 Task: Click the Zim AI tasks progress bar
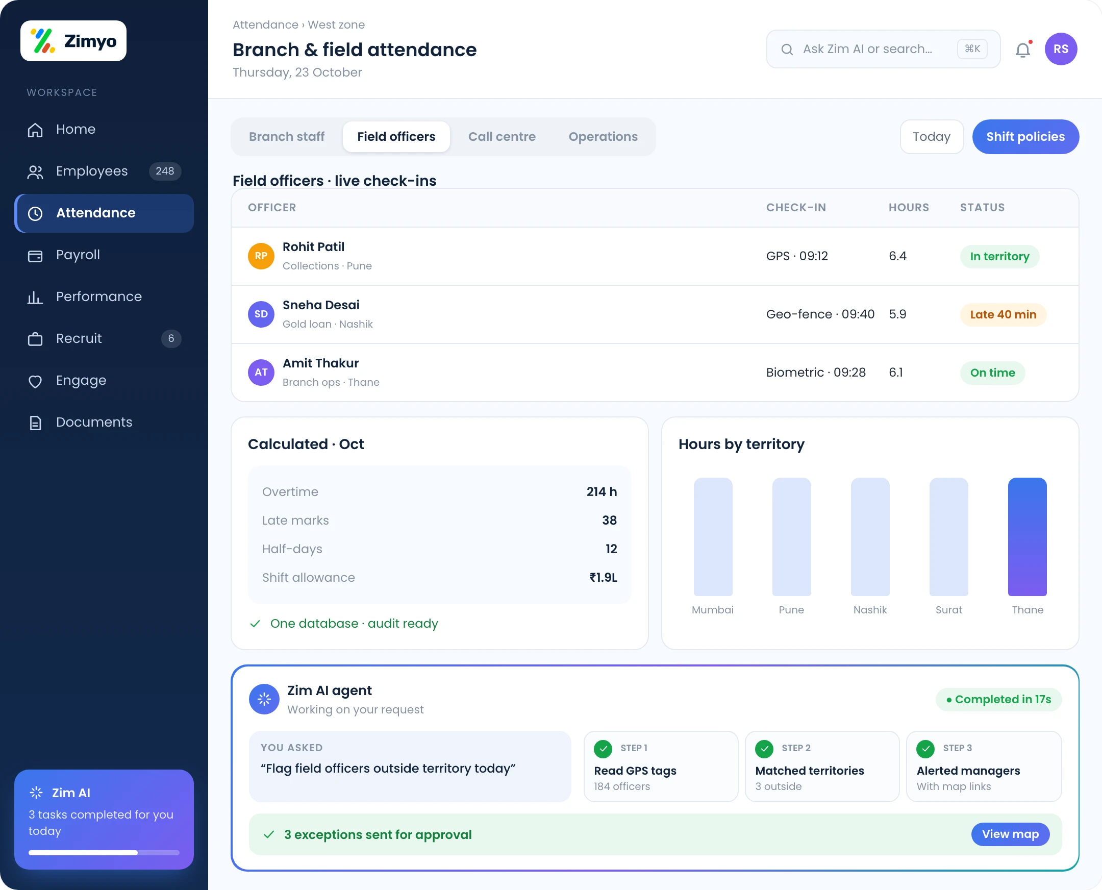coord(104,853)
